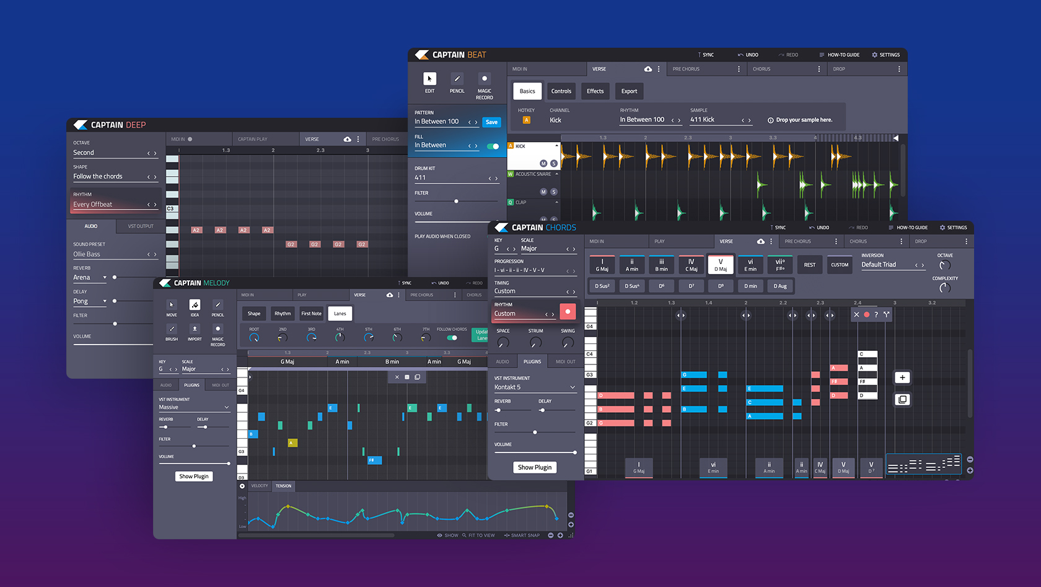The height and width of the screenshot is (587, 1041).
Task: Select the Idea tool in Captain Melody
Action: pos(195,304)
